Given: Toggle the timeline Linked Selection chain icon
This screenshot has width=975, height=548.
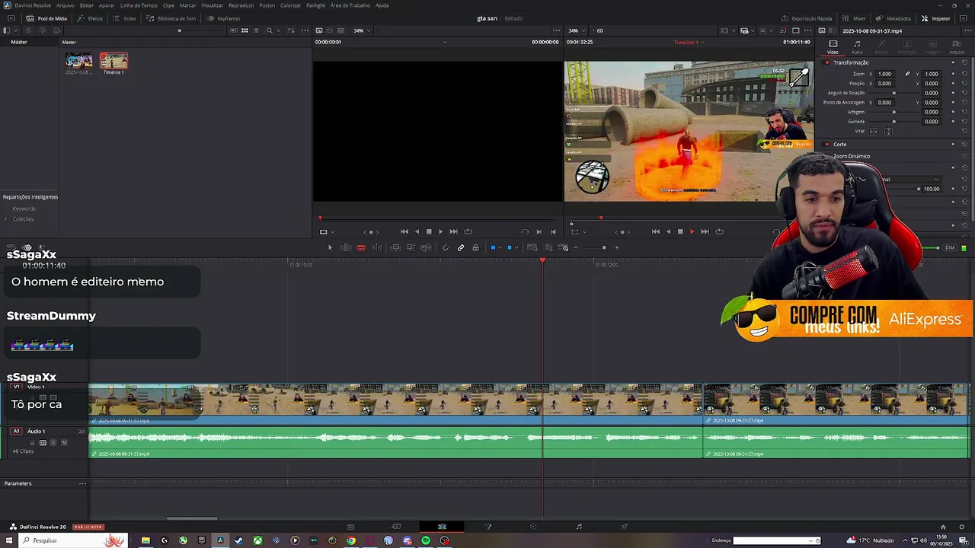Looking at the screenshot, I should coord(460,247).
